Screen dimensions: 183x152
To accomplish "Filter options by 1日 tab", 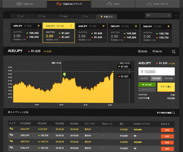I will click(85, 16).
